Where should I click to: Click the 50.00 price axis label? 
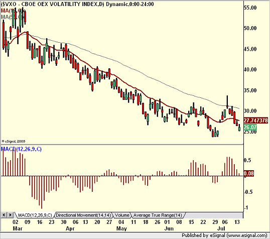(250, 28)
